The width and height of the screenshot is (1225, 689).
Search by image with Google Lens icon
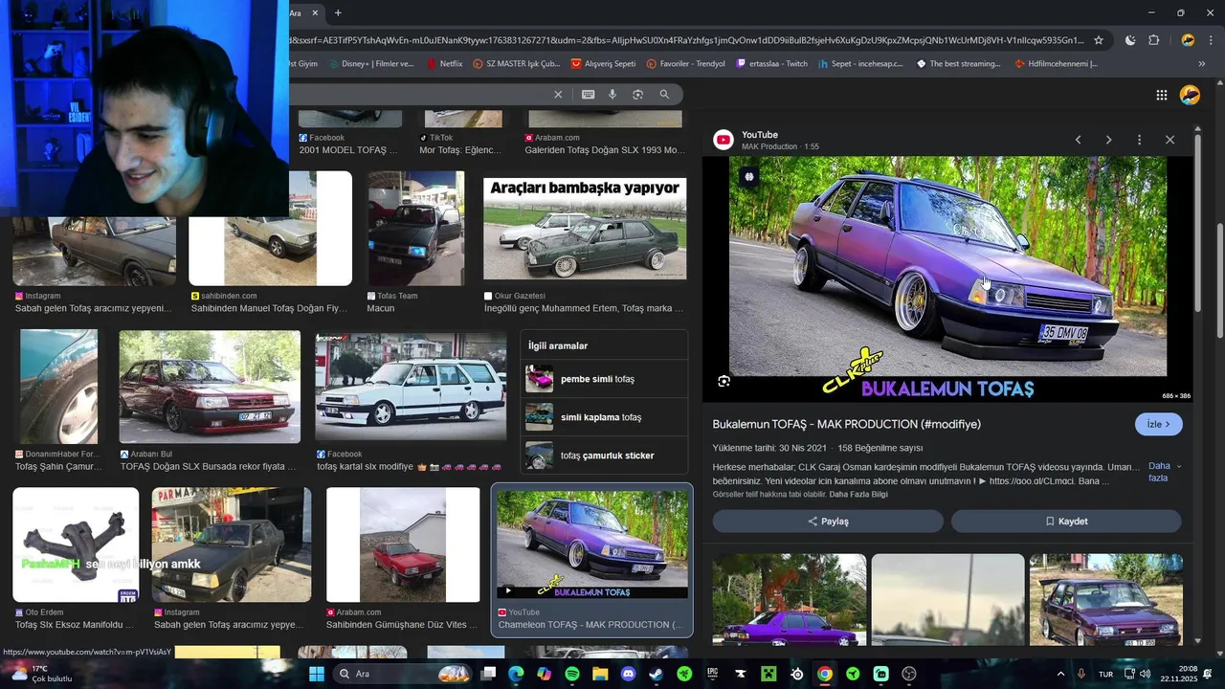coord(637,95)
